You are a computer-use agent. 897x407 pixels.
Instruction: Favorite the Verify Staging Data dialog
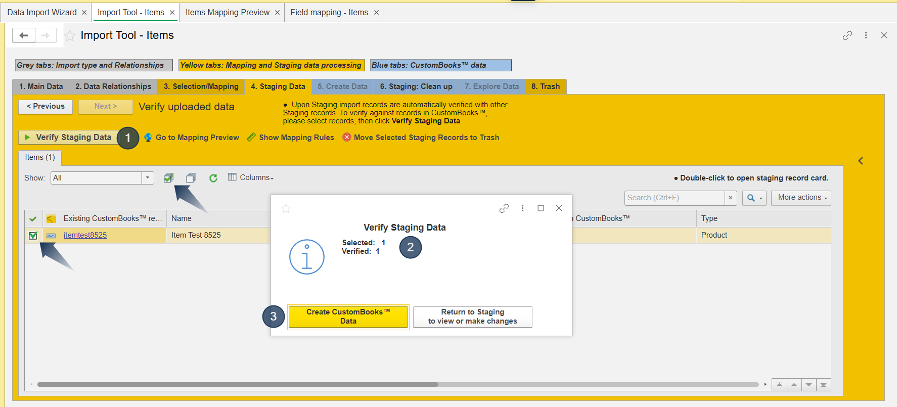pos(286,208)
